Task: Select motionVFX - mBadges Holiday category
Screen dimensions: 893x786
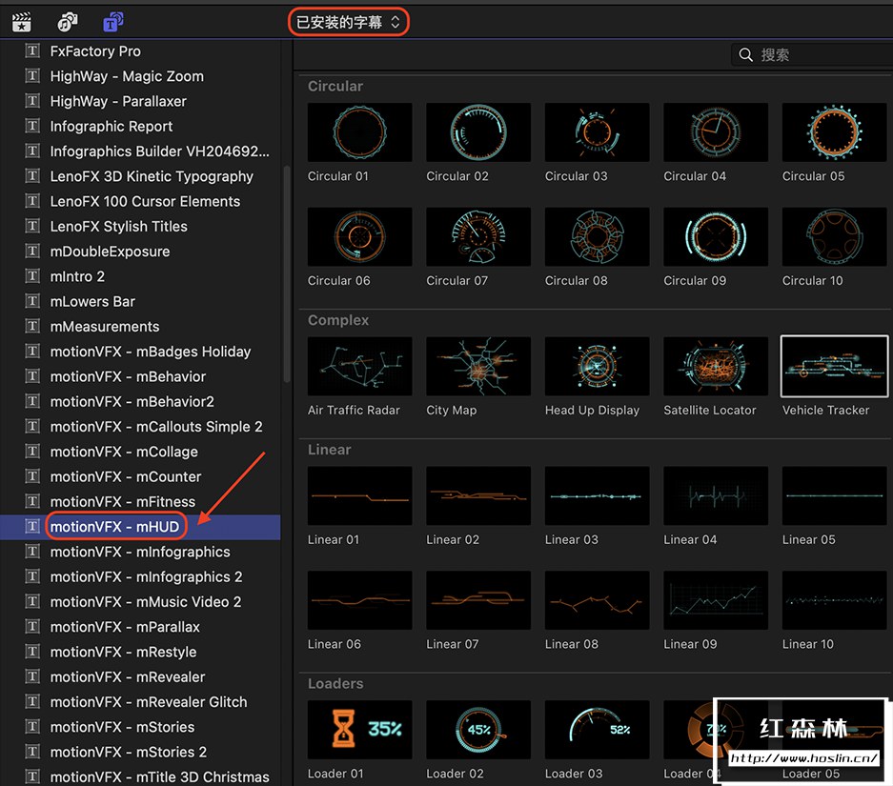Action: 140,352
